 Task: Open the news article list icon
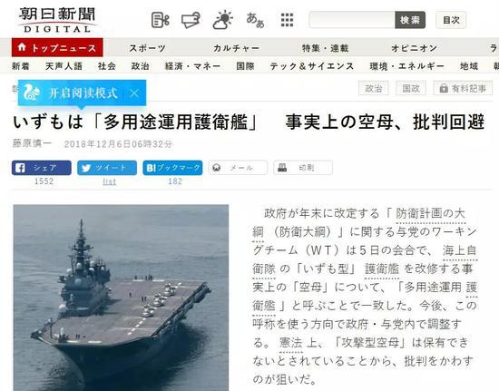(160, 20)
